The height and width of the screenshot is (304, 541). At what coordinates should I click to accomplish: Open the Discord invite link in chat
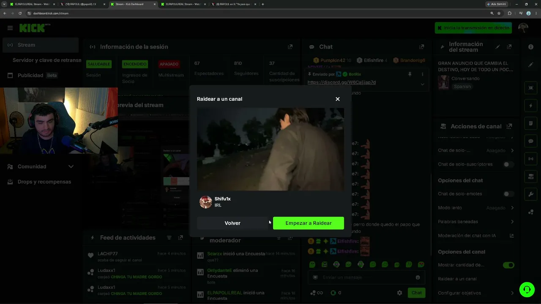tap(342, 82)
